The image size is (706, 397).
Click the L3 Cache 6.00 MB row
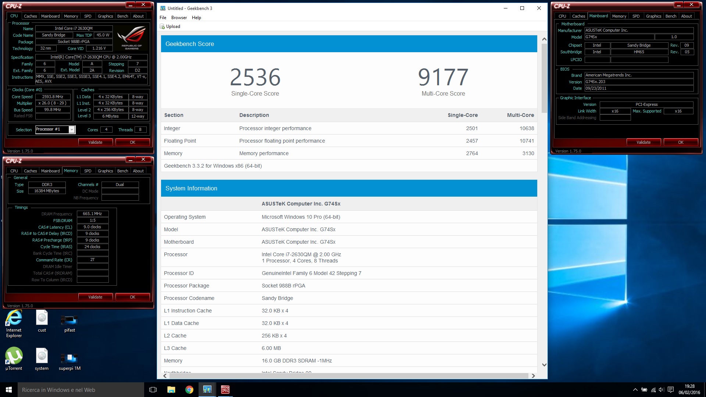click(349, 348)
